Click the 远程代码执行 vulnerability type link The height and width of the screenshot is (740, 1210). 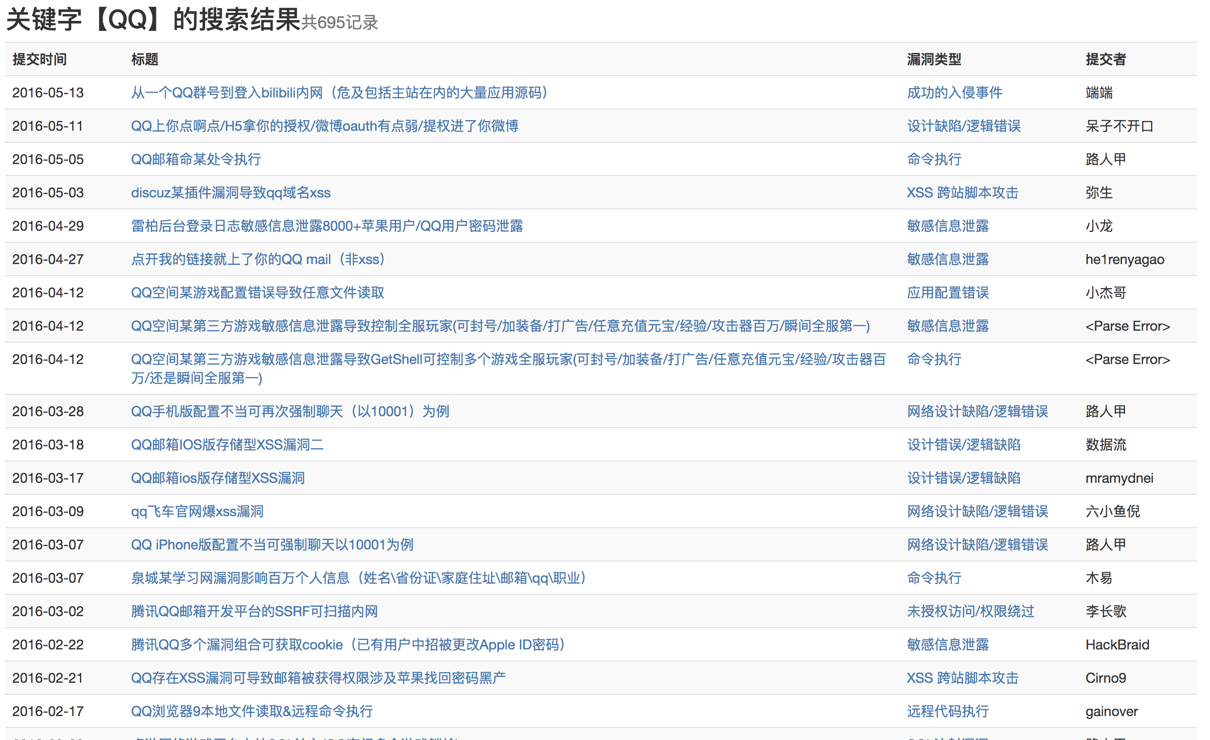[x=947, y=711]
